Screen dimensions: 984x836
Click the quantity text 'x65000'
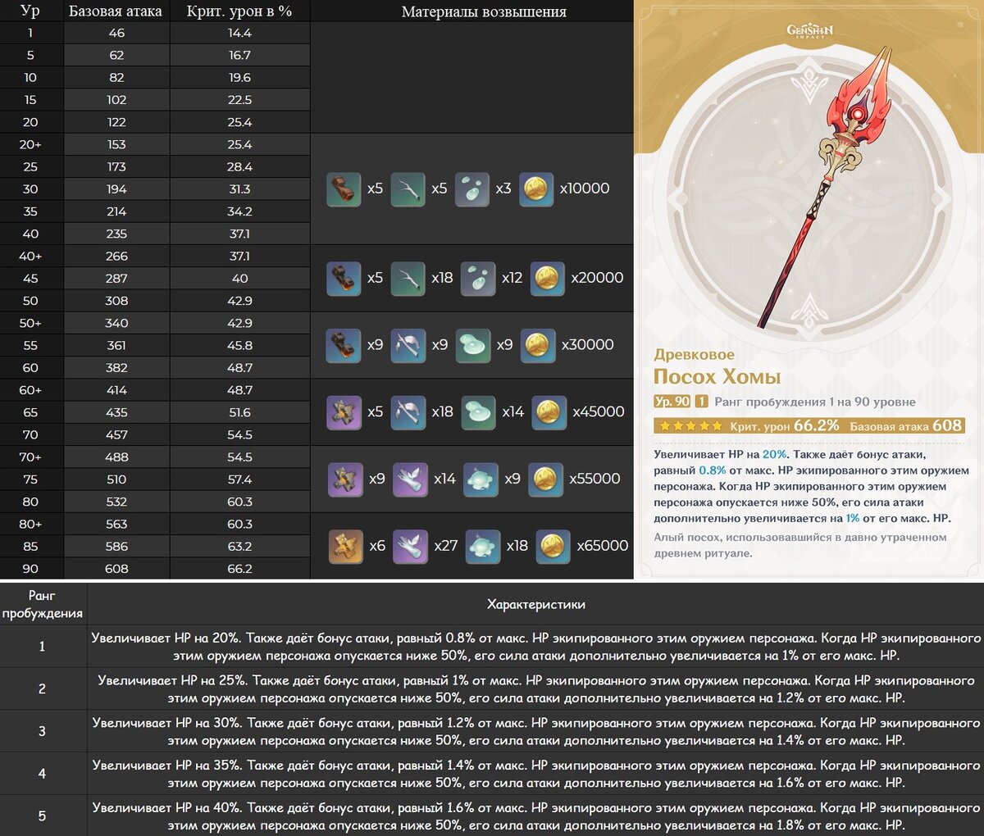(x=603, y=546)
